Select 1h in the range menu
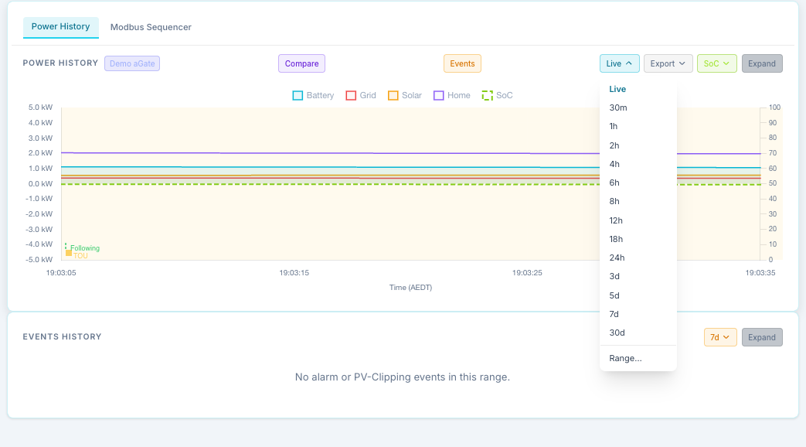This screenshot has height=447, width=806. tap(638, 127)
